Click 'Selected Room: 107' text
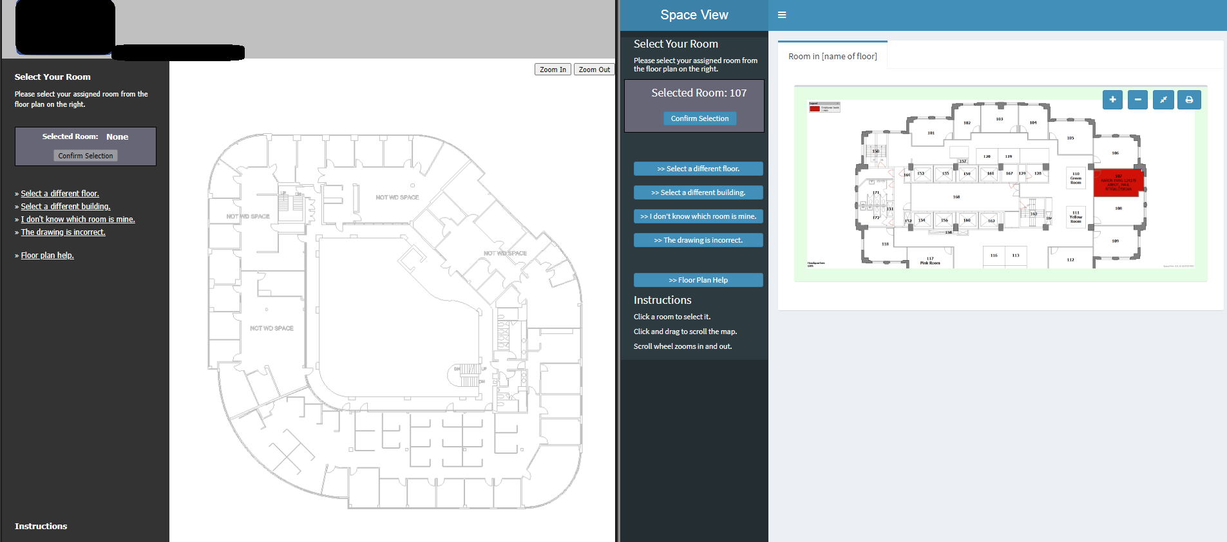Viewport: 1227px width, 542px height. [x=699, y=93]
